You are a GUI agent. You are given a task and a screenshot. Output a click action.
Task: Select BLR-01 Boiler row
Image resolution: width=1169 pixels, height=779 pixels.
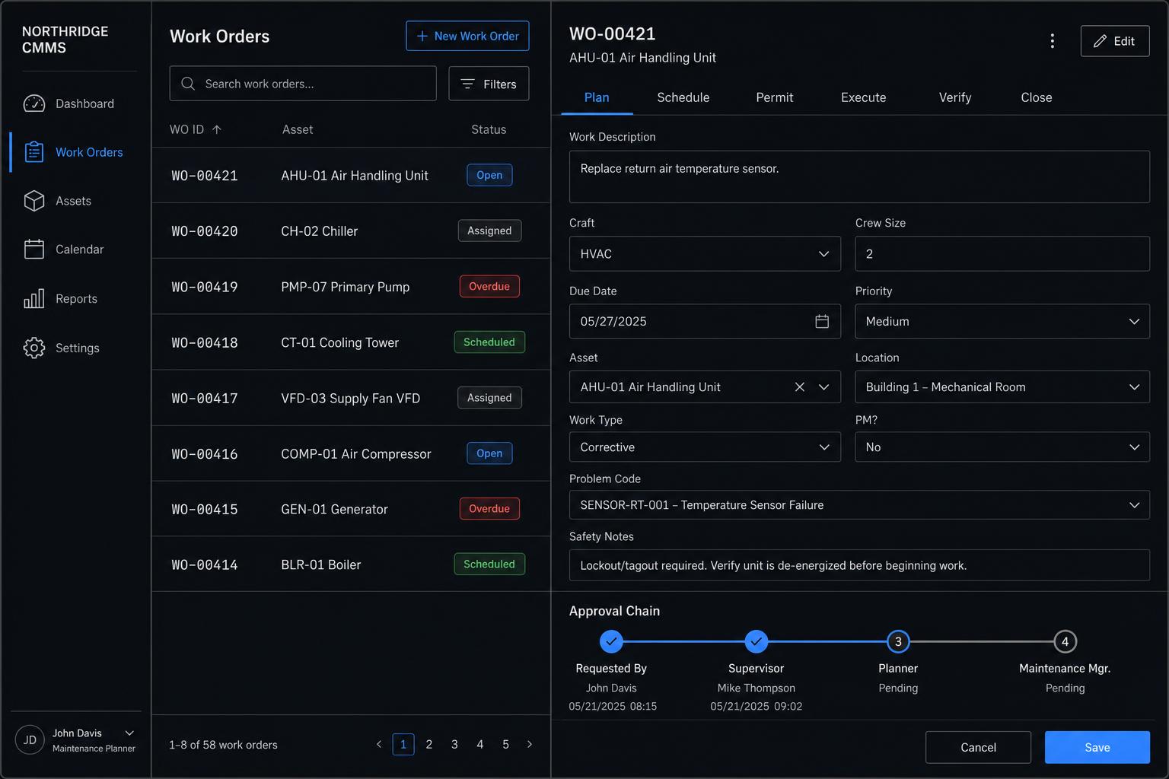351,564
